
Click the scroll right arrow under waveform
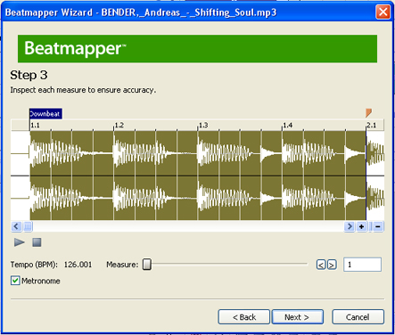350,226
